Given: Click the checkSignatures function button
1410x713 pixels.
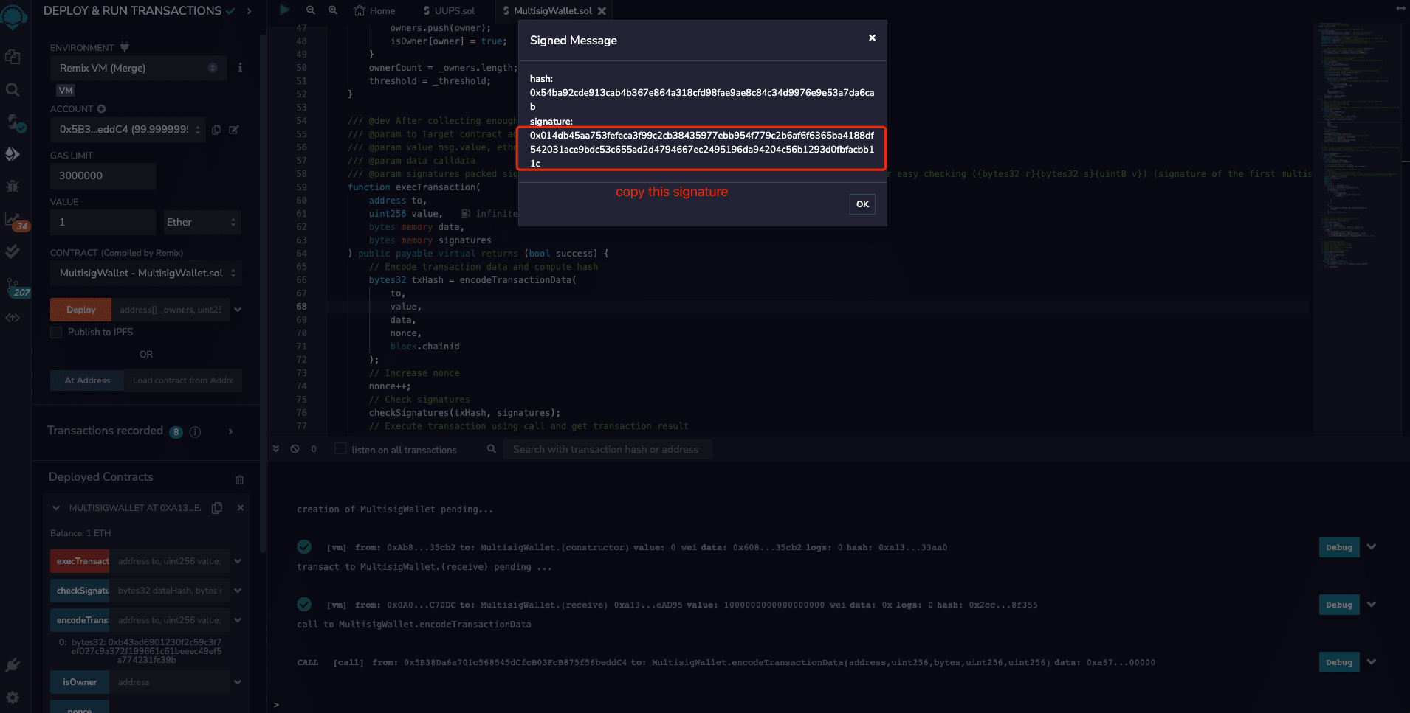Looking at the screenshot, I should point(80,591).
